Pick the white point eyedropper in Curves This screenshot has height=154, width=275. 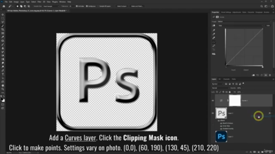click(214, 38)
